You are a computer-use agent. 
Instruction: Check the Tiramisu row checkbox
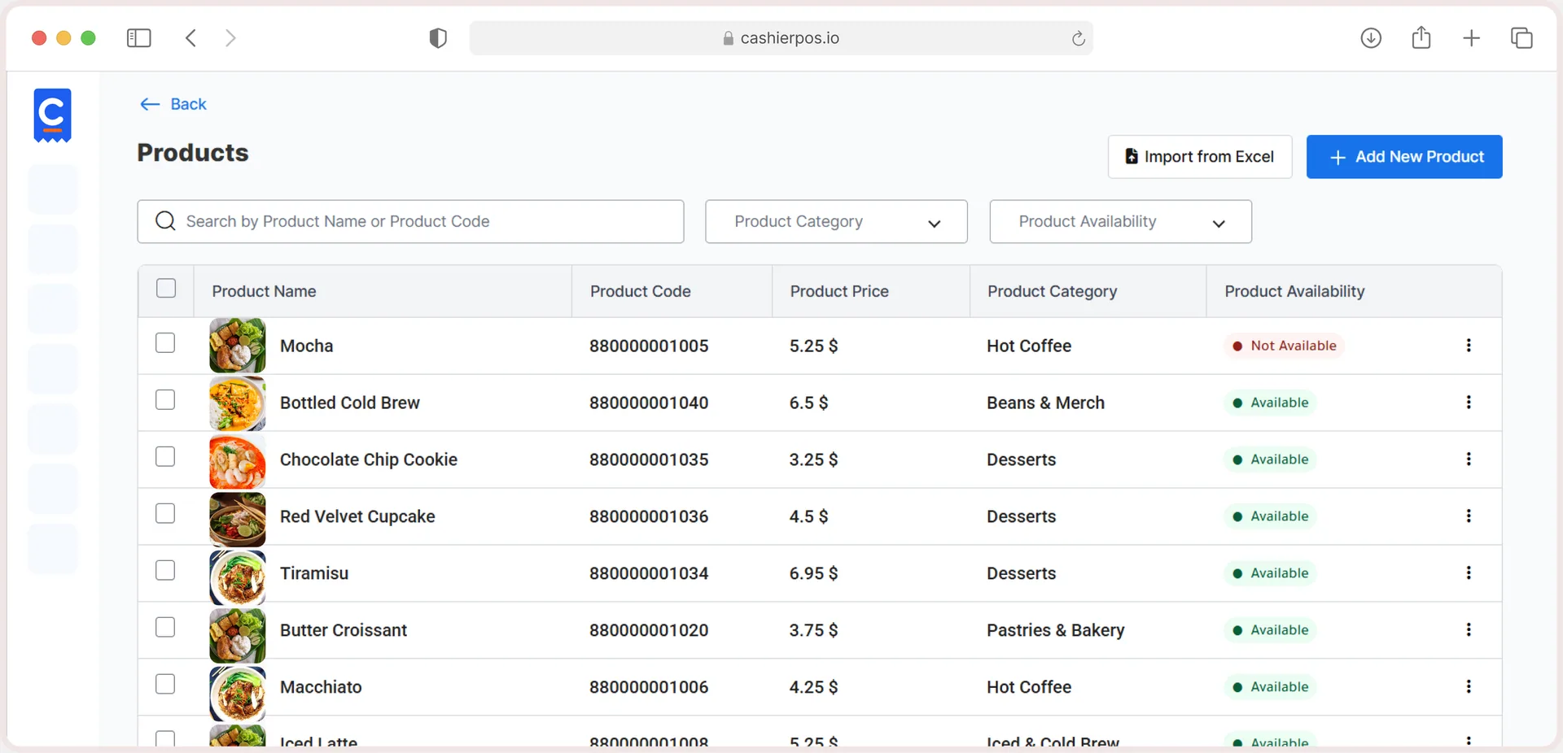[165, 571]
